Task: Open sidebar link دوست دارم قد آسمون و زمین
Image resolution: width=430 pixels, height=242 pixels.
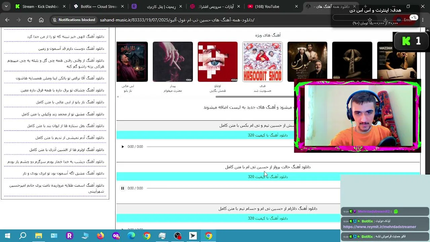Action: tap(71, 49)
